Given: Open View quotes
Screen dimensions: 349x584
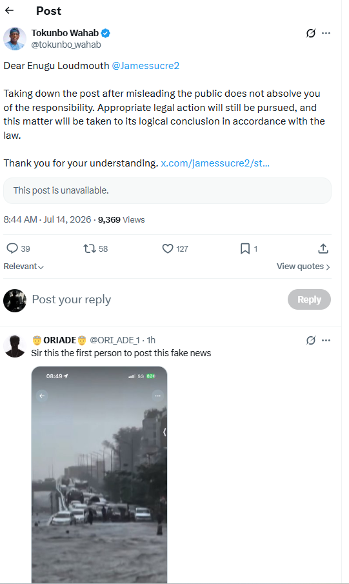Looking at the screenshot, I should point(303,267).
